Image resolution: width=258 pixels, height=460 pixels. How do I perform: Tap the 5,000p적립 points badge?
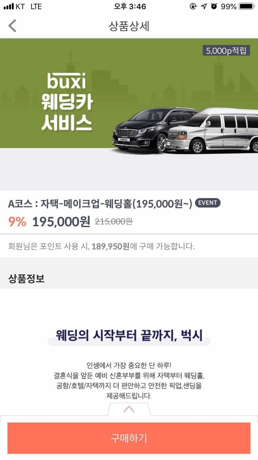(x=226, y=51)
